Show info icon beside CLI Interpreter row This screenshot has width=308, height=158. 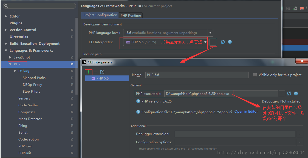click(230, 42)
